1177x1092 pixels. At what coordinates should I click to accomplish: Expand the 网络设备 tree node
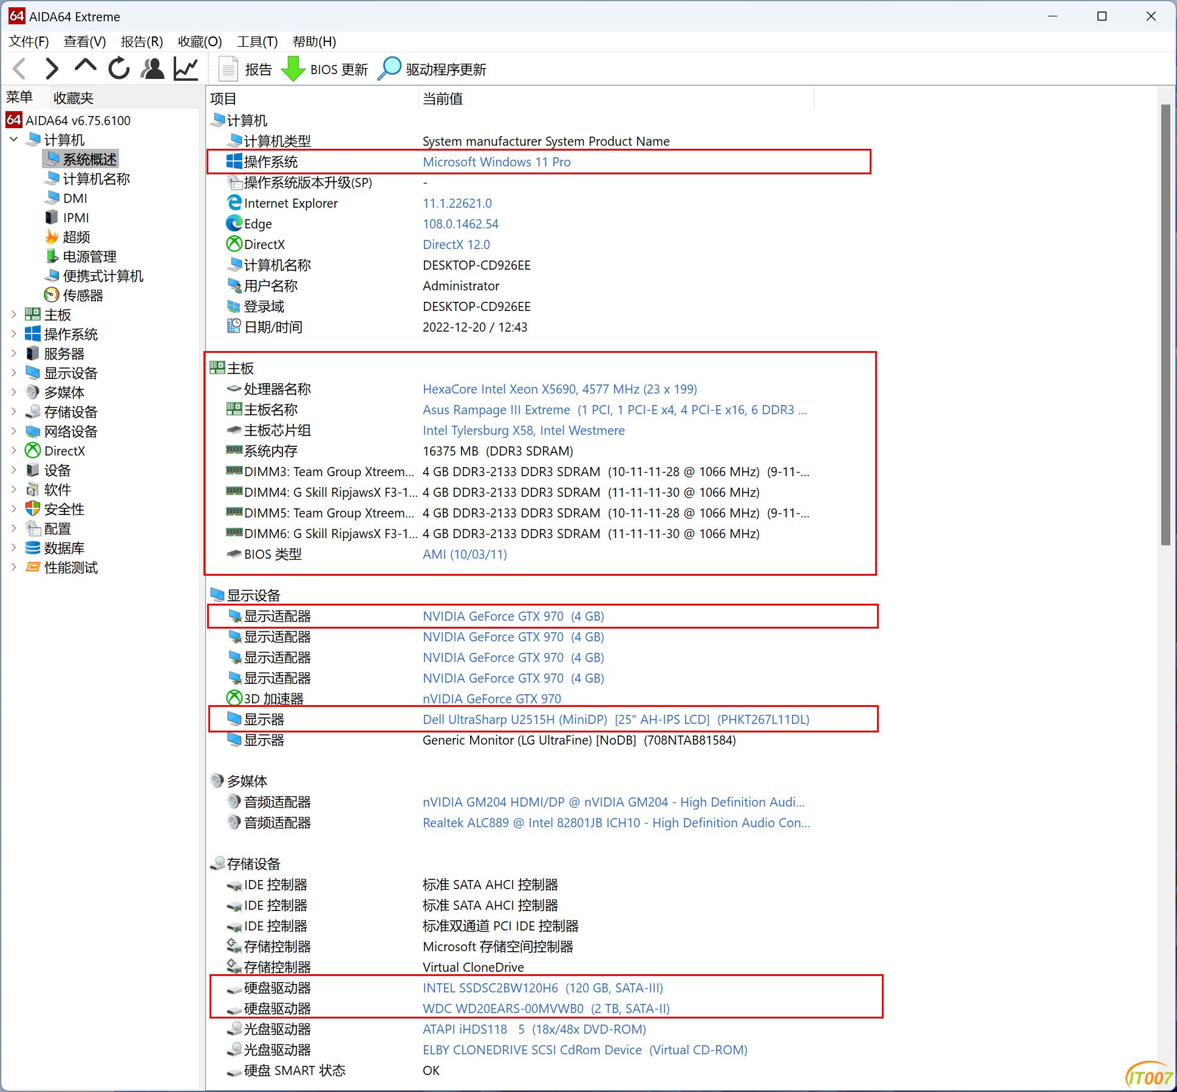tap(14, 431)
